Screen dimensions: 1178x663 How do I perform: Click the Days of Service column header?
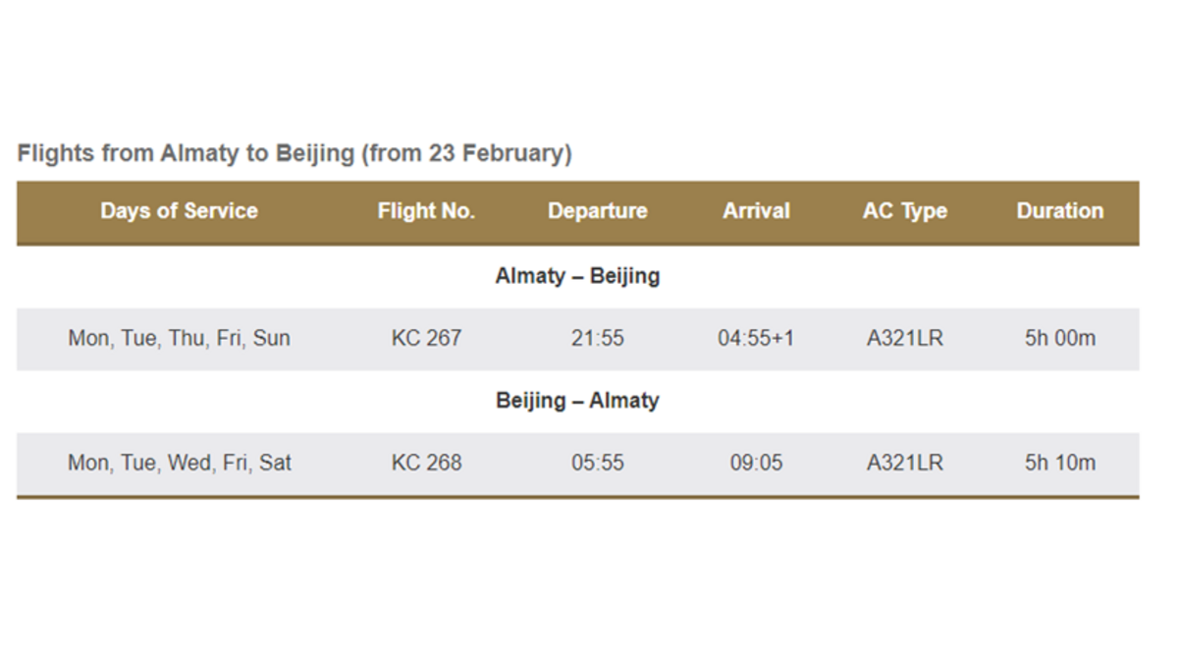point(179,211)
